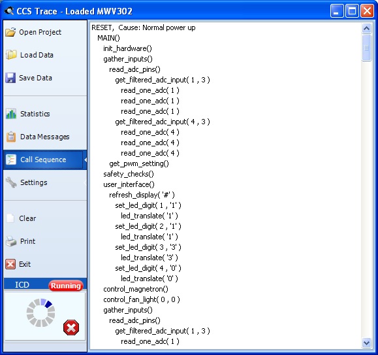
Task: Expand the Call Sequence submenu arrow
Action: [86, 160]
